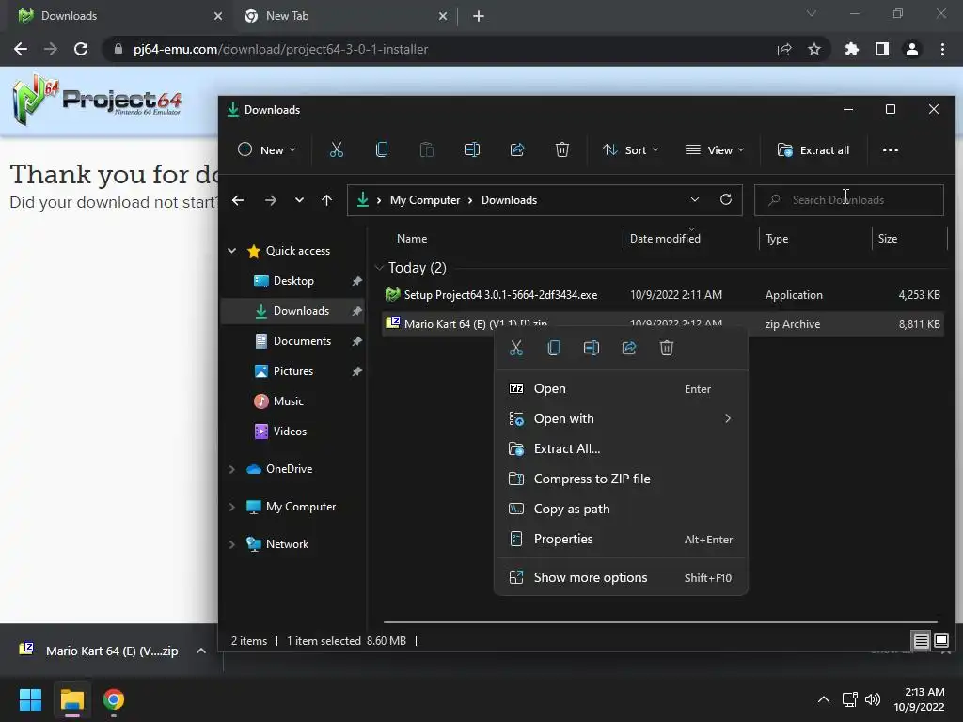Click Rename icon in the context menu
This screenshot has height=722, width=963.
tap(591, 348)
